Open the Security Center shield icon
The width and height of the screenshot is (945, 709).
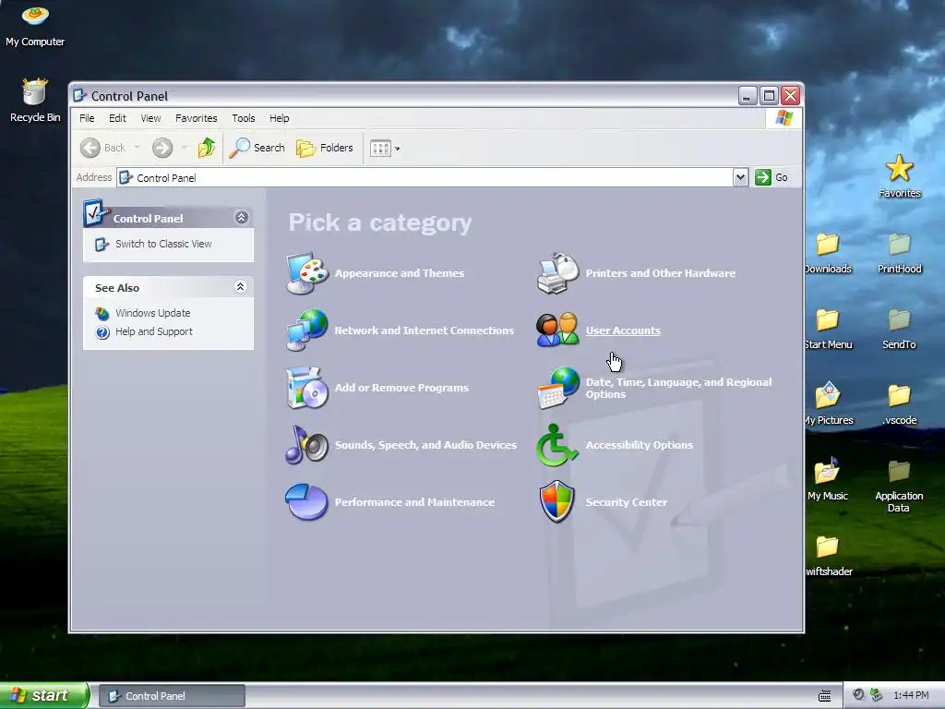point(556,501)
